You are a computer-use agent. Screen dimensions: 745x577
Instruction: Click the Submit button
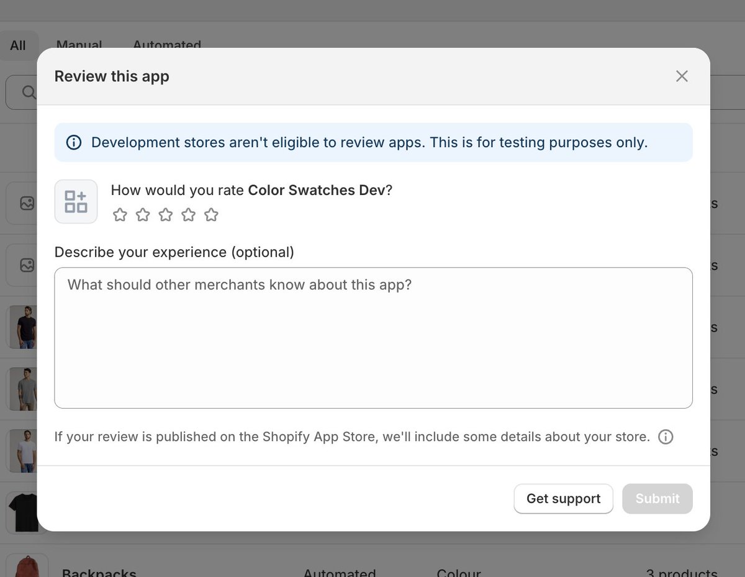(657, 499)
